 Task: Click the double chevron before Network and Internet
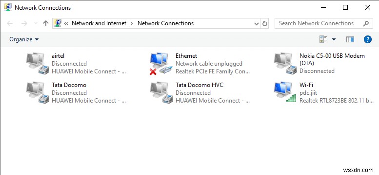click(66, 23)
